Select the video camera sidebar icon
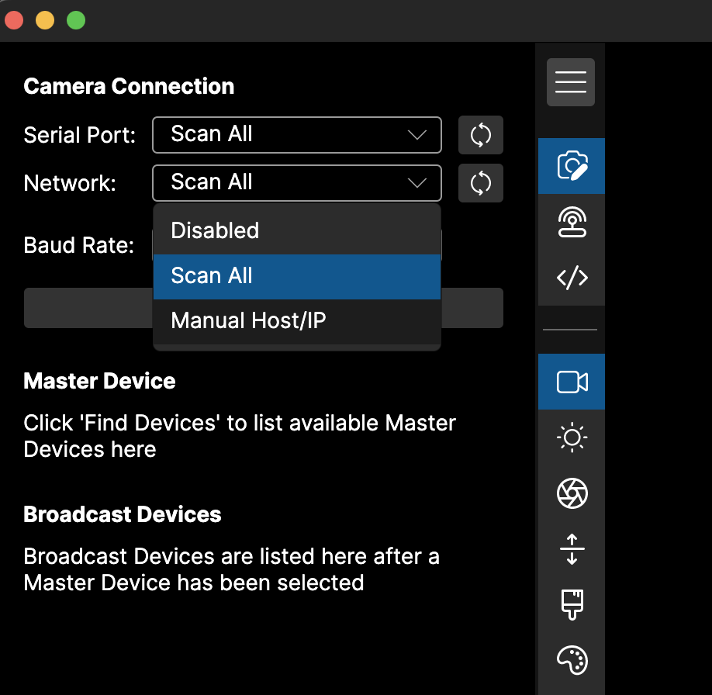This screenshot has height=695, width=712. point(572,382)
